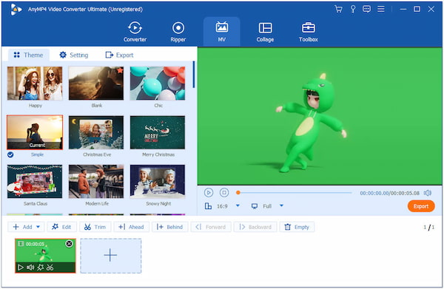
Task: Open the feedback chat icon
Action: (367, 9)
